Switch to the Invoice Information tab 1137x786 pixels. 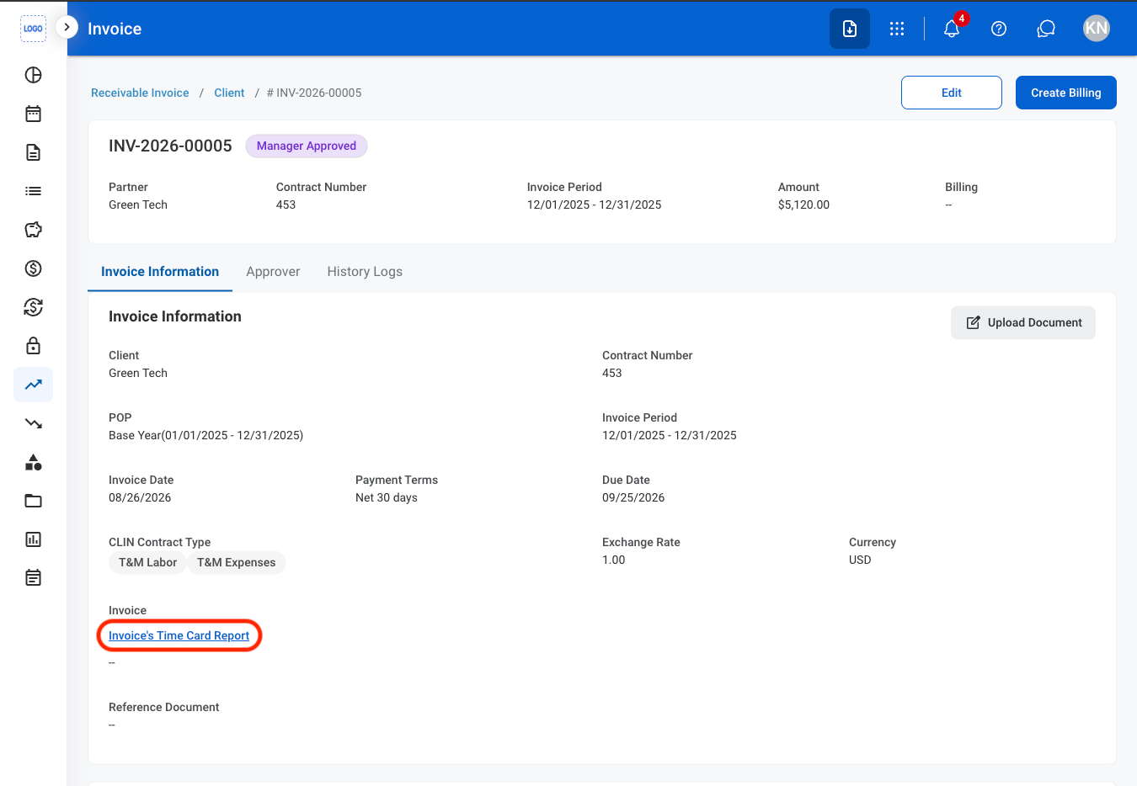(x=160, y=272)
